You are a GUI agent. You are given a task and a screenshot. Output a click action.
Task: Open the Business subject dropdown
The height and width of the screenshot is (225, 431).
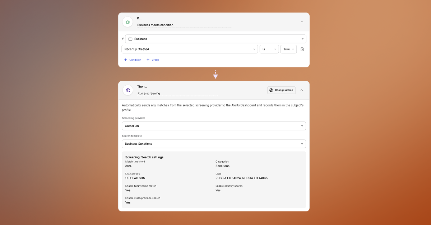[215, 39]
